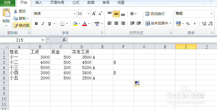Open the 宋体 font name dropdown
217x110 pixels.
(75, 14)
